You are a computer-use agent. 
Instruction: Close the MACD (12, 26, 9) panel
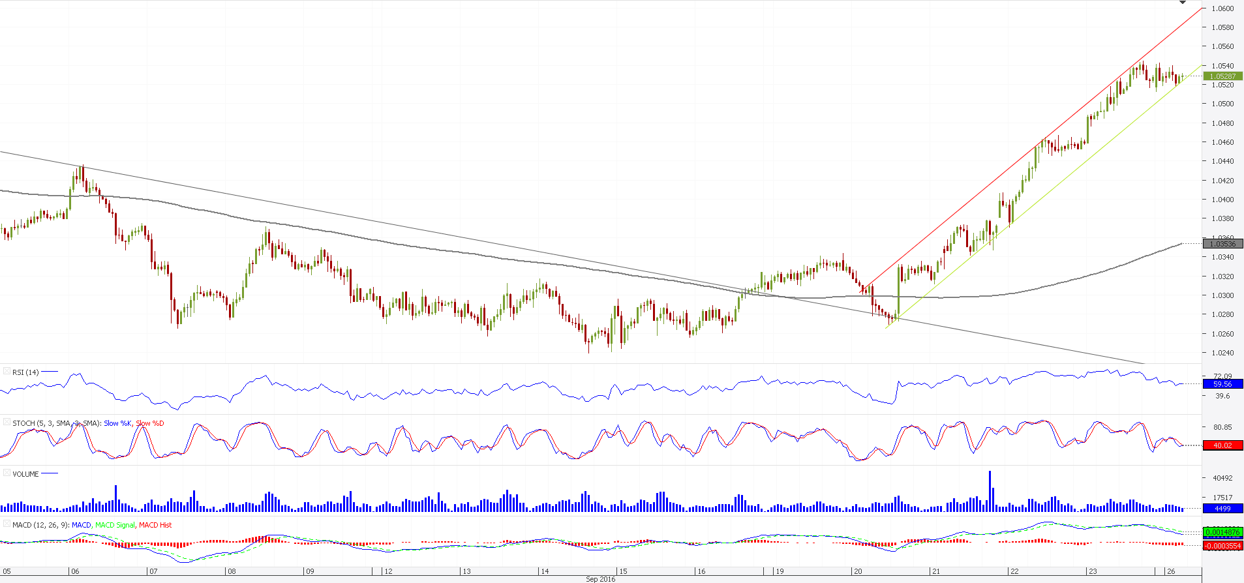(7, 524)
